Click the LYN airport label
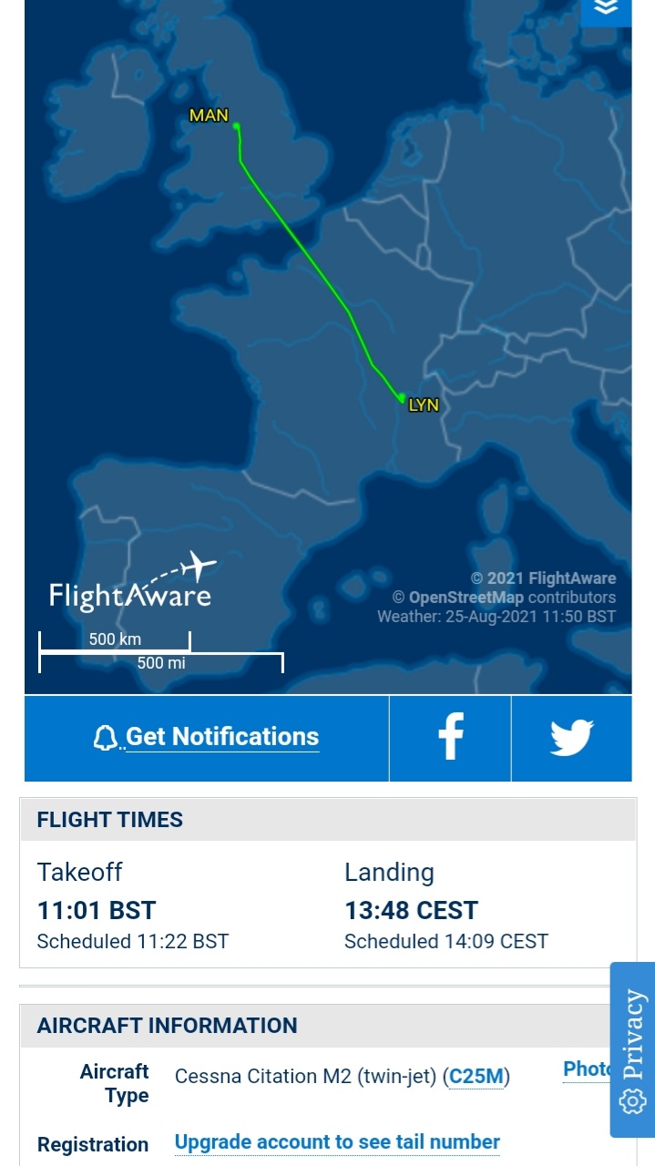This screenshot has width=655, height=1166. (x=424, y=405)
